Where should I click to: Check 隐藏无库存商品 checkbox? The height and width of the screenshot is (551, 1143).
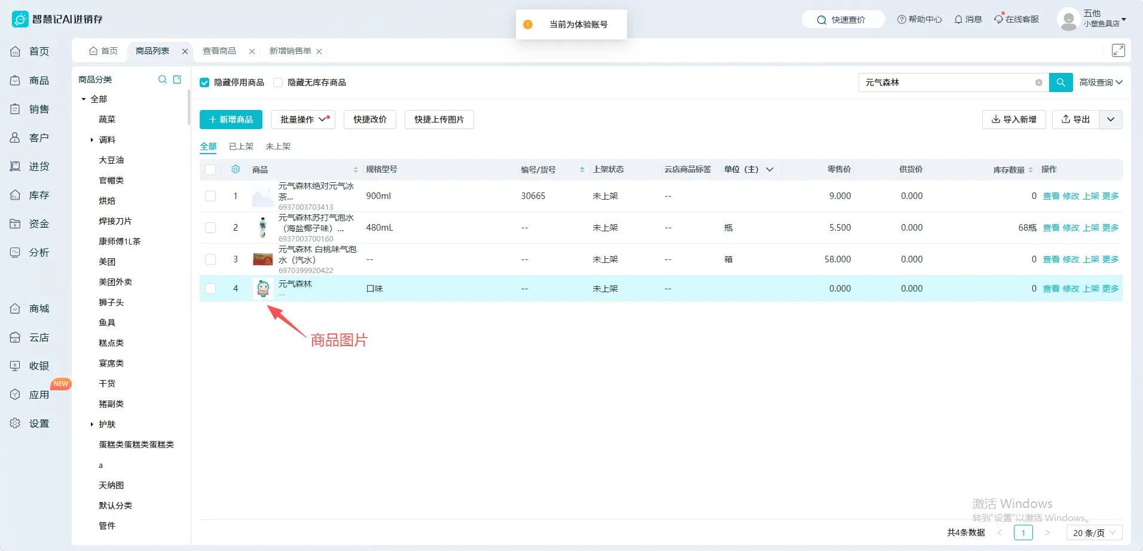(278, 82)
